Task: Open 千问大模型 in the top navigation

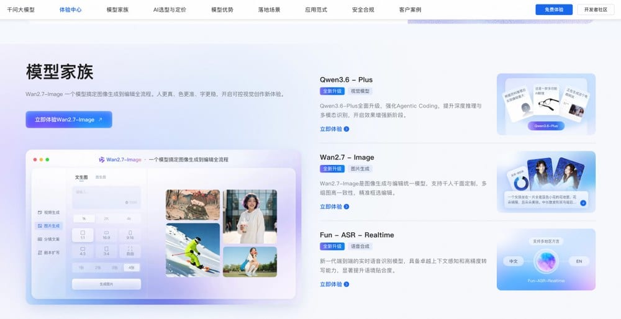Action: pyautogui.click(x=20, y=9)
